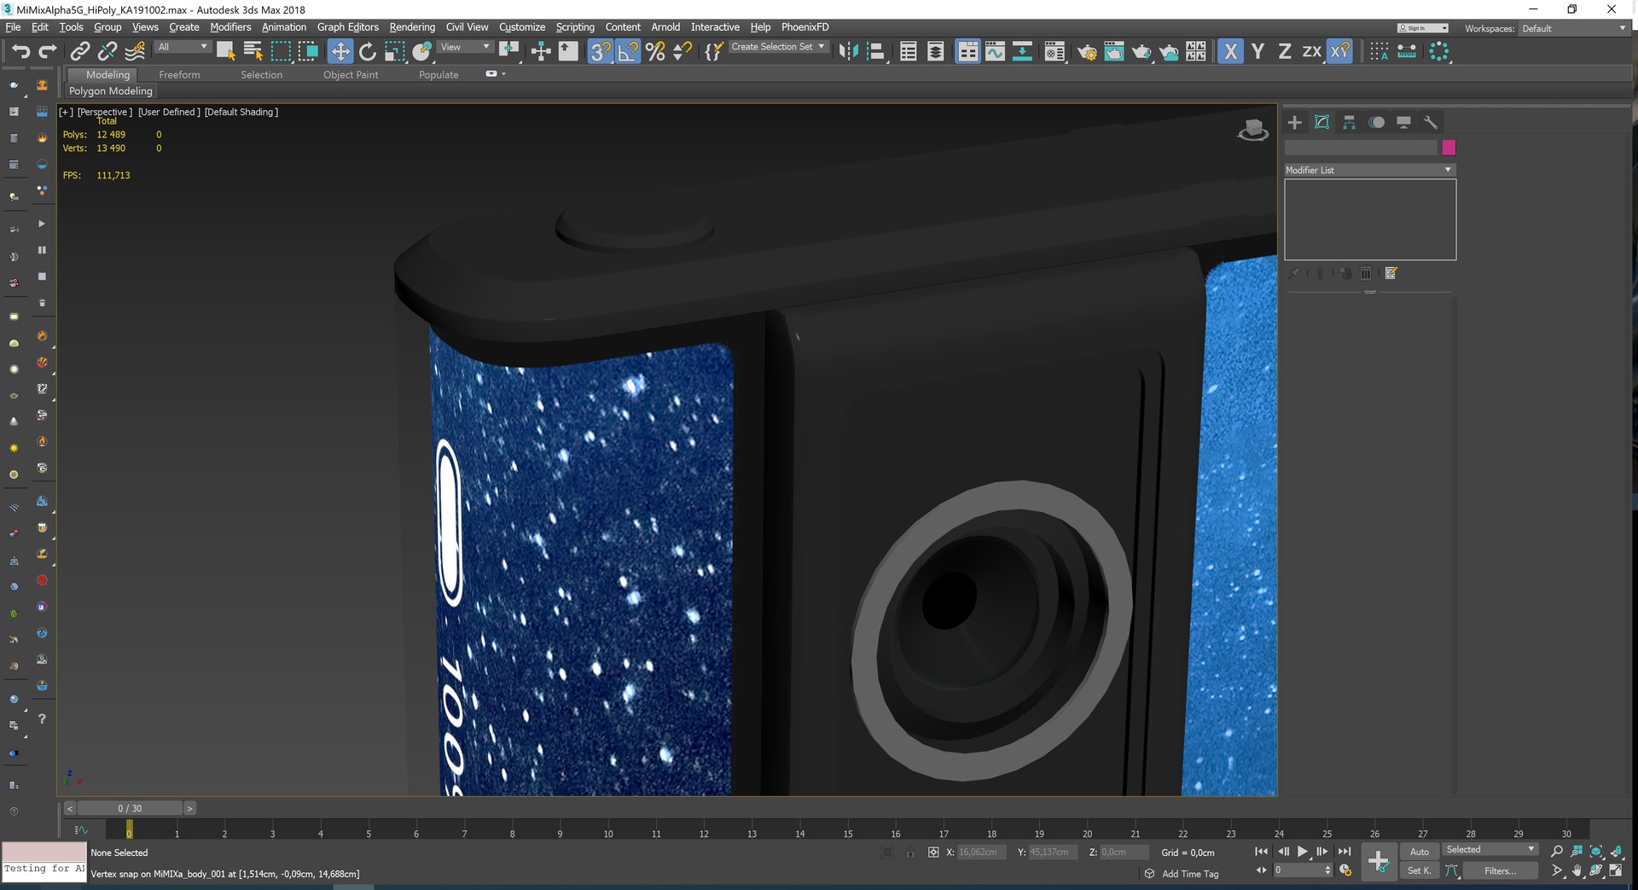Switch to the Object Paint tab
The image size is (1638, 890).
point(351,75)
